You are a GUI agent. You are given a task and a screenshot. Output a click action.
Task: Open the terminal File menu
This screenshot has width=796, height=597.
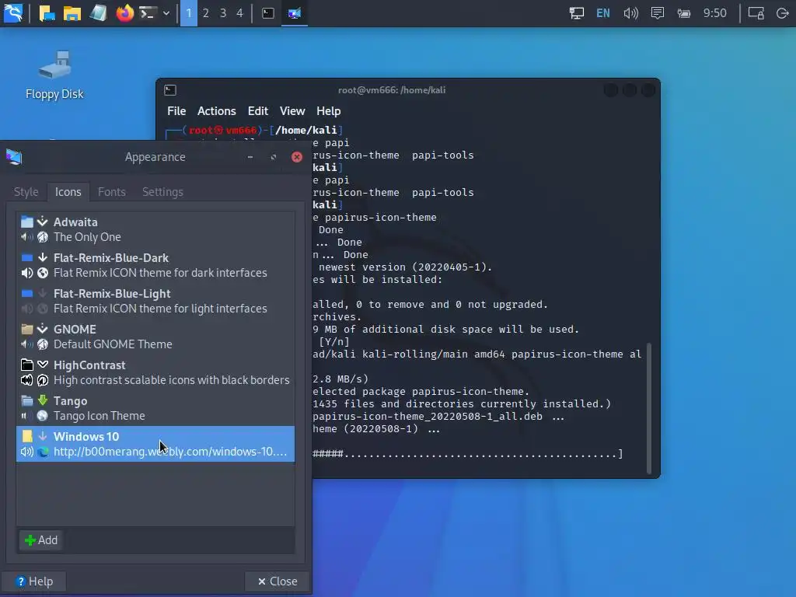pyautogui.click(x=176, y=111)
